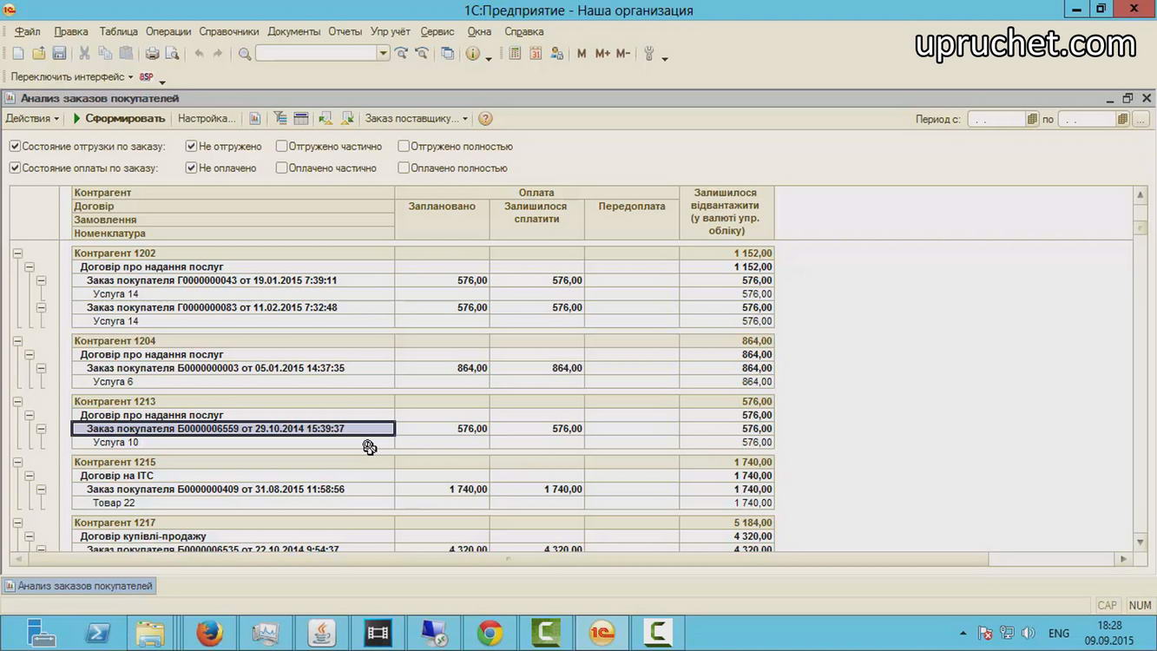
Task: Click the volume speaker icon in the system tray
Action: (1029, 634)
